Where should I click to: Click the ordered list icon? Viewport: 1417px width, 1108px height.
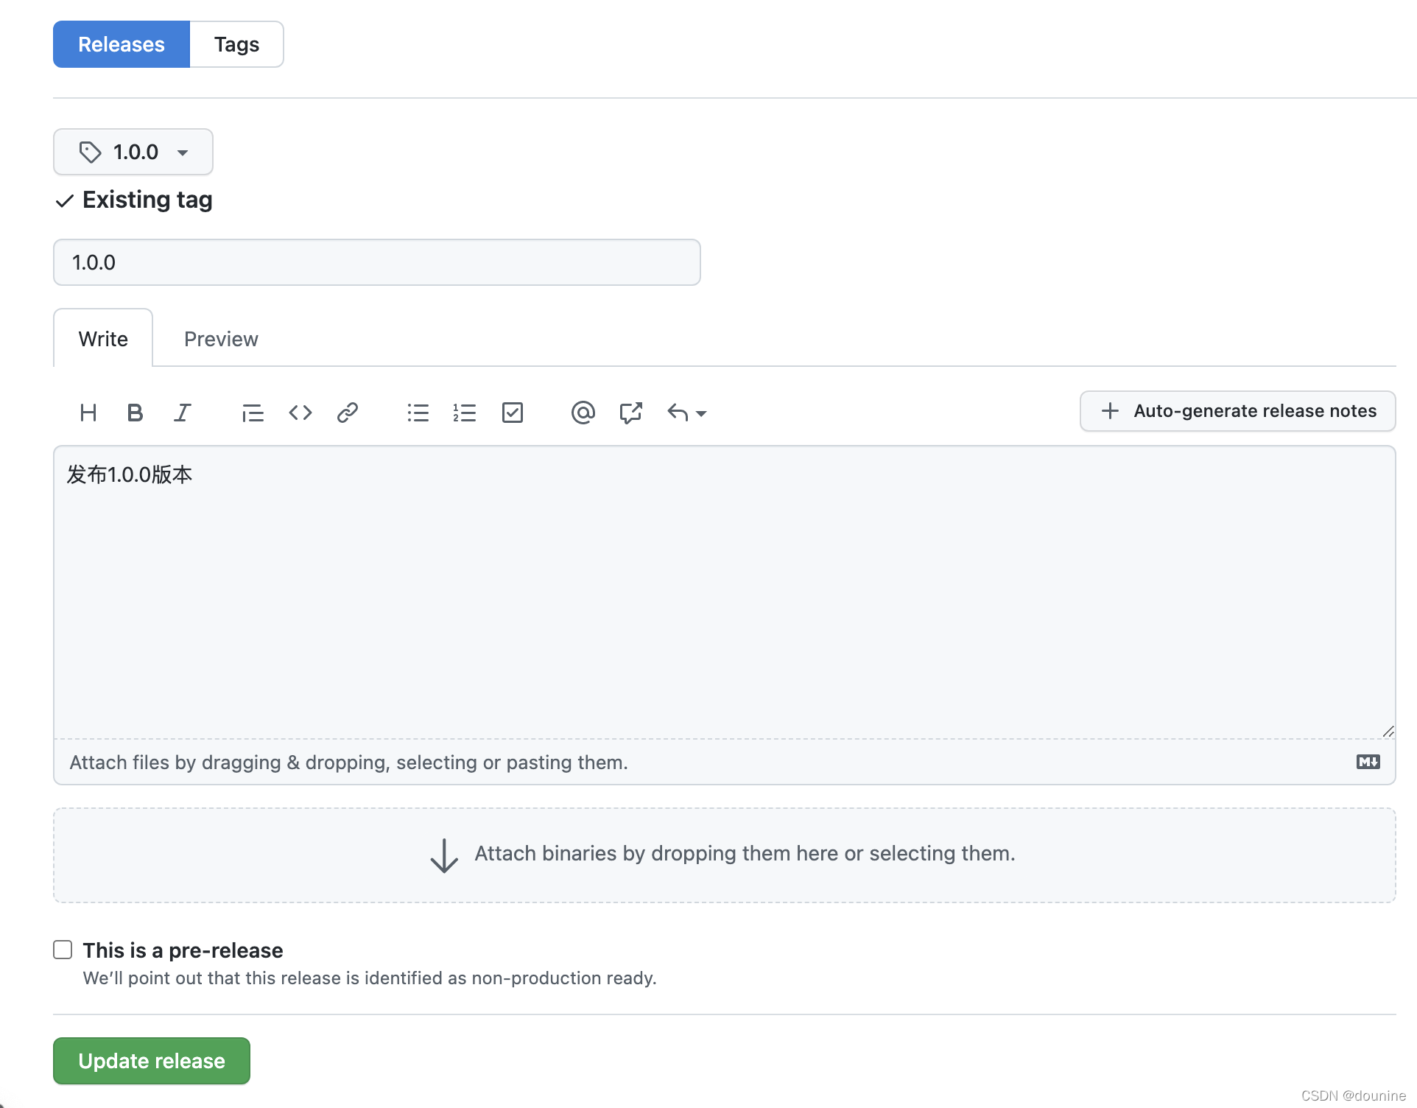(465, 412)
